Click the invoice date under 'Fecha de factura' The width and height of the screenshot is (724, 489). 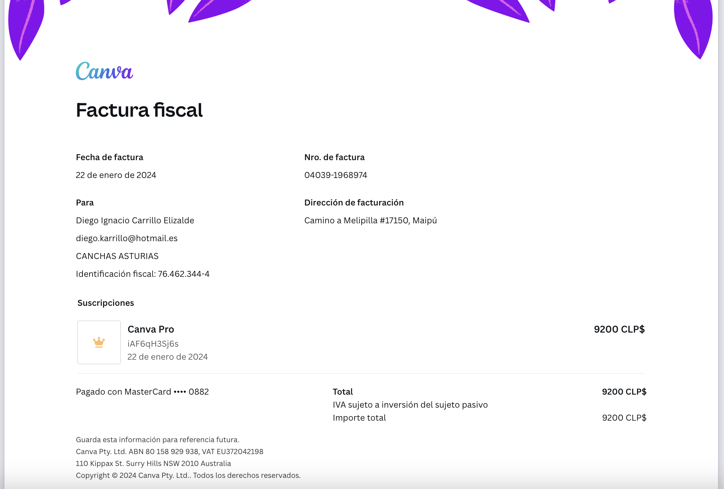pyautogui.click(x=116, y=175)
